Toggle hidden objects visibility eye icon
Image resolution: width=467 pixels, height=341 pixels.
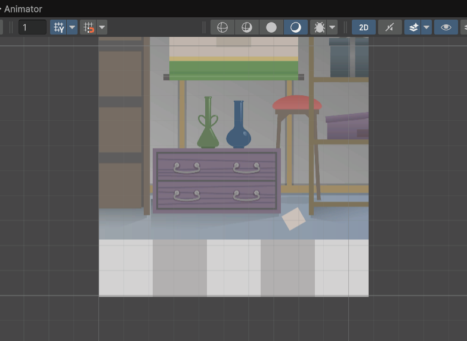(x=446, y=27)
